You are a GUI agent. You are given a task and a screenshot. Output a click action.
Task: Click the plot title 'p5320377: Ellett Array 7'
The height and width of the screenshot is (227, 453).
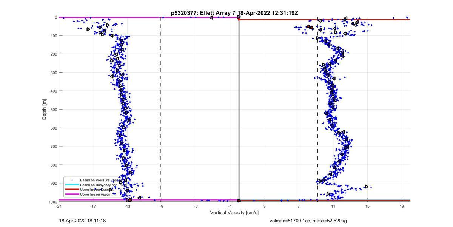click(x=203, y=13)
